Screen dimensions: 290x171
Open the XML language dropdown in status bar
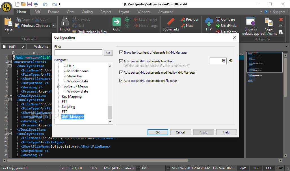168,168
